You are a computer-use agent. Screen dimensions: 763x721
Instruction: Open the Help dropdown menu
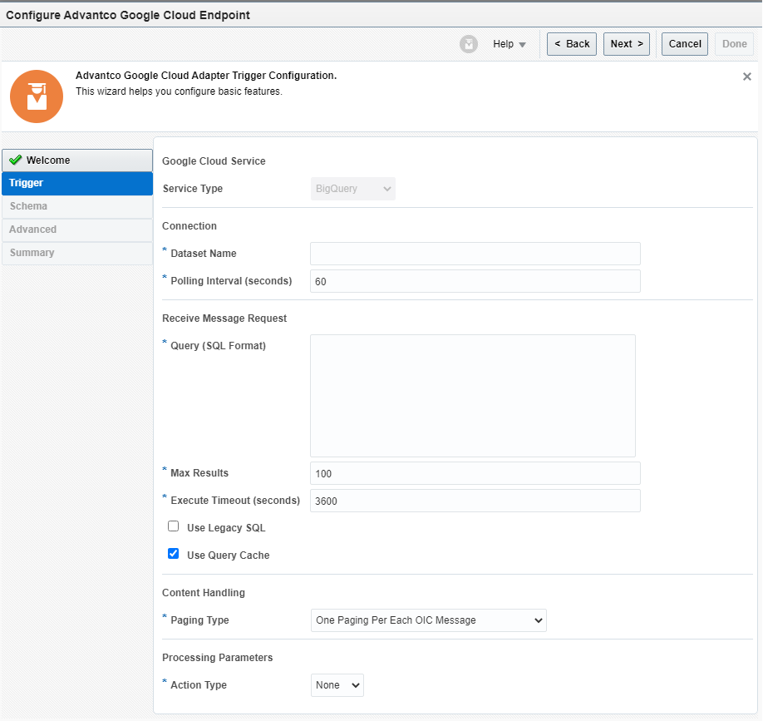click(x=509, y=44)
